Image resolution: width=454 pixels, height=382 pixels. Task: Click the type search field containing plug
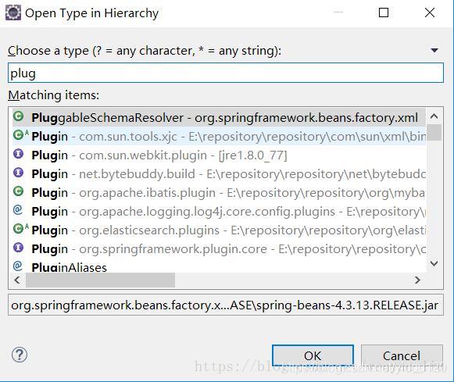[x=226, y=73]
